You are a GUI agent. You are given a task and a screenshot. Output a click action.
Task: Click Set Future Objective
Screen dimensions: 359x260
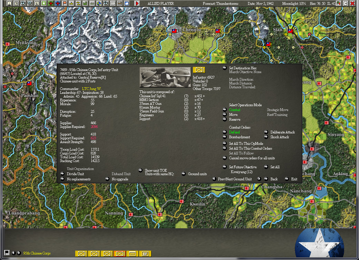(243, 167)
